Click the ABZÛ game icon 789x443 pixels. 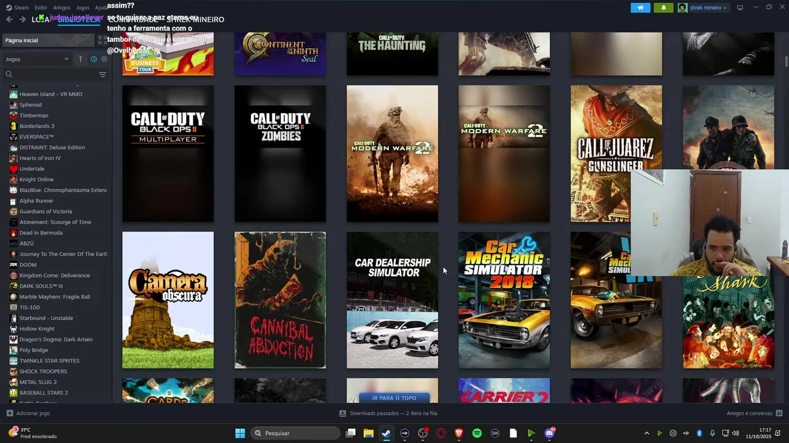click(x=14, y=243)
